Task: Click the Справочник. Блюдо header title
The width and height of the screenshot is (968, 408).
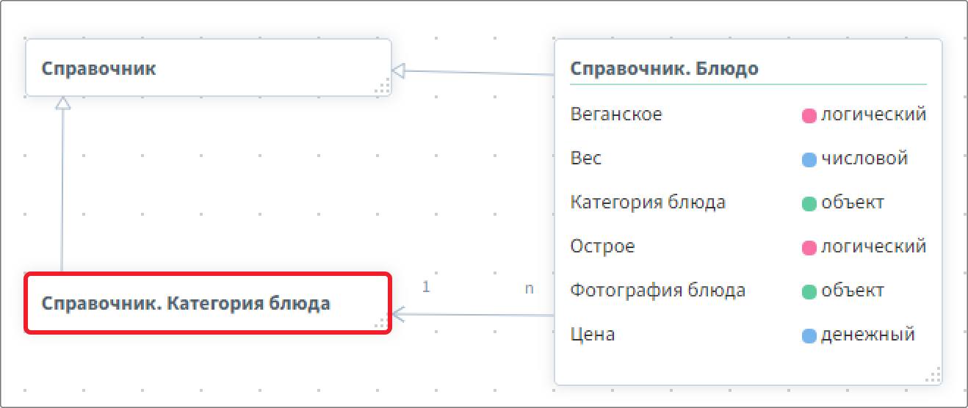Action: (664, 68)
